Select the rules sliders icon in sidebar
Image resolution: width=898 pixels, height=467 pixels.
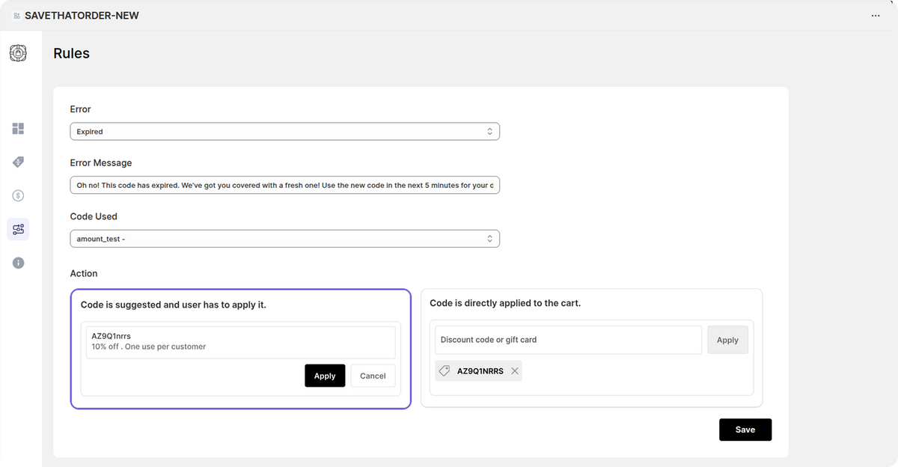pos(18,229)
